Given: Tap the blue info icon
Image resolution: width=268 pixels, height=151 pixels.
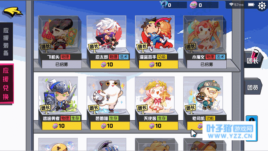Looking at the screenshot, I should tap(251, 119).
